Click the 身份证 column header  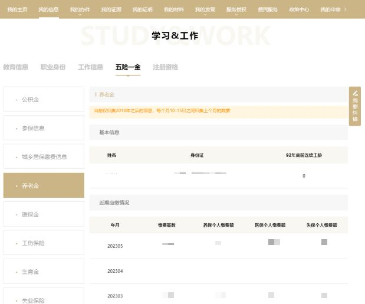point(197,155)
